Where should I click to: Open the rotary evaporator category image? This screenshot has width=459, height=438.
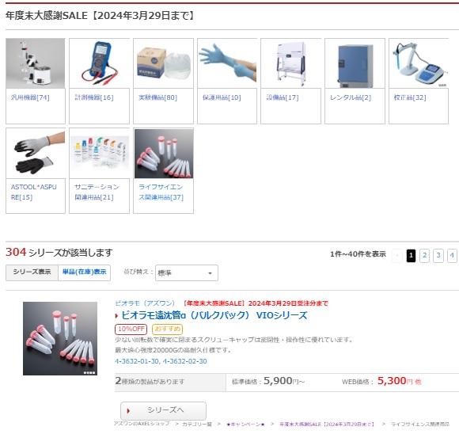(x=36, y=63)
